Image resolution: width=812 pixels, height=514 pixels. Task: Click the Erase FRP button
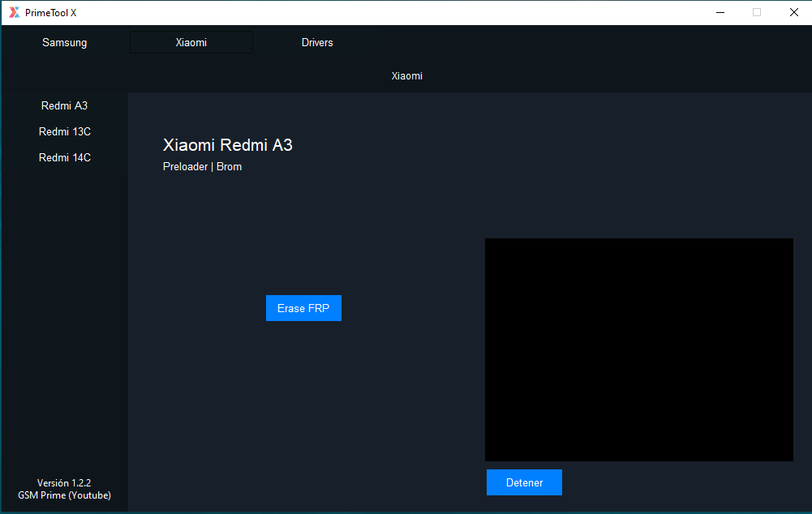(303, 308)
